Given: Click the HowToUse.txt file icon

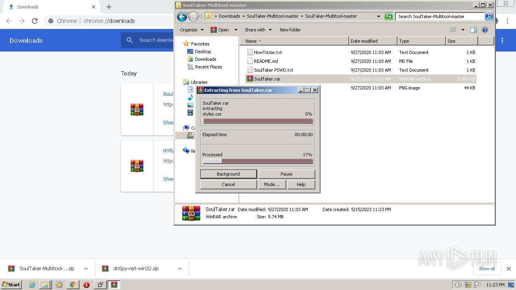Looking at the screenshot, I should [x=250, y=52].
